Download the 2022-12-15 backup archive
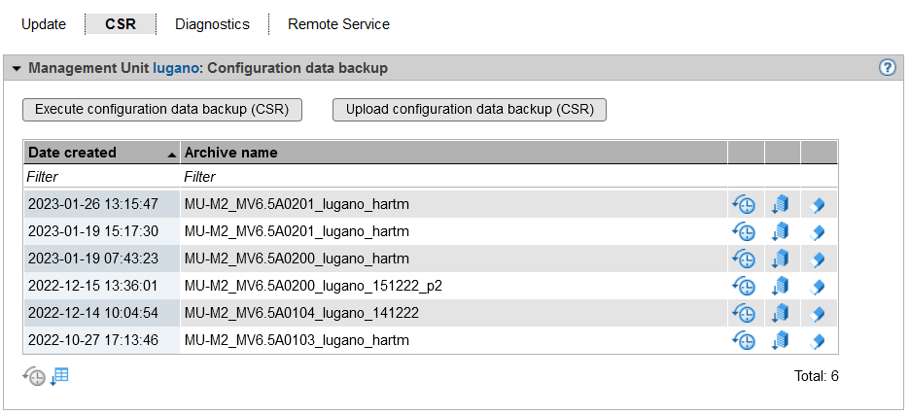Viewport: 910px width, 415px height. click(781, 286)
